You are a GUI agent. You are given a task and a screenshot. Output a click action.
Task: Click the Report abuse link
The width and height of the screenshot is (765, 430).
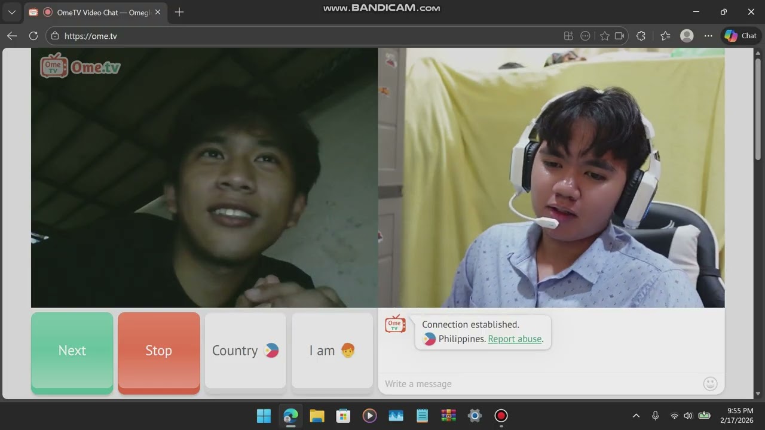pyautogui.click(x=515, y=339)
